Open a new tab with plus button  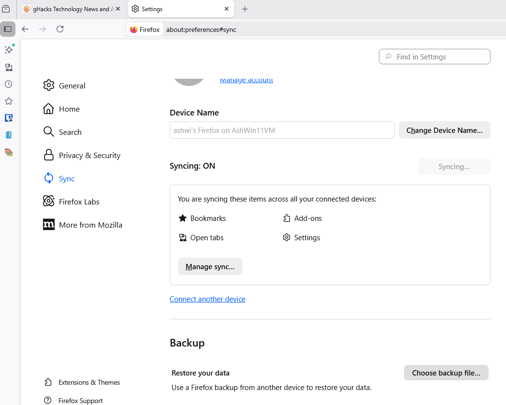point(245,9)
